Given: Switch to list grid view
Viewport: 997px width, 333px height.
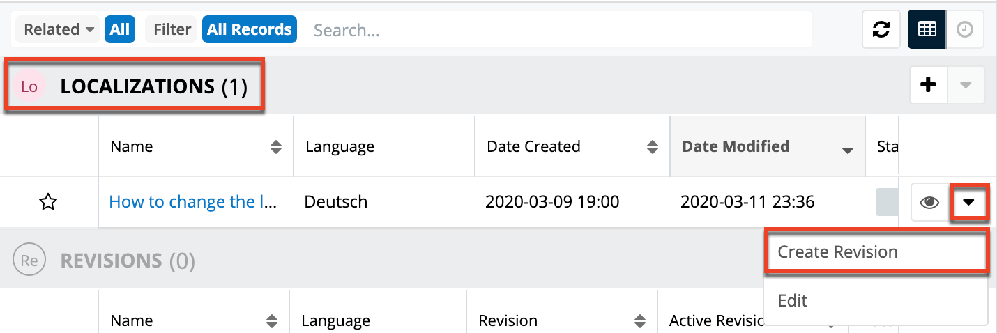Looking at the screenshot, I should coord(927,29).
